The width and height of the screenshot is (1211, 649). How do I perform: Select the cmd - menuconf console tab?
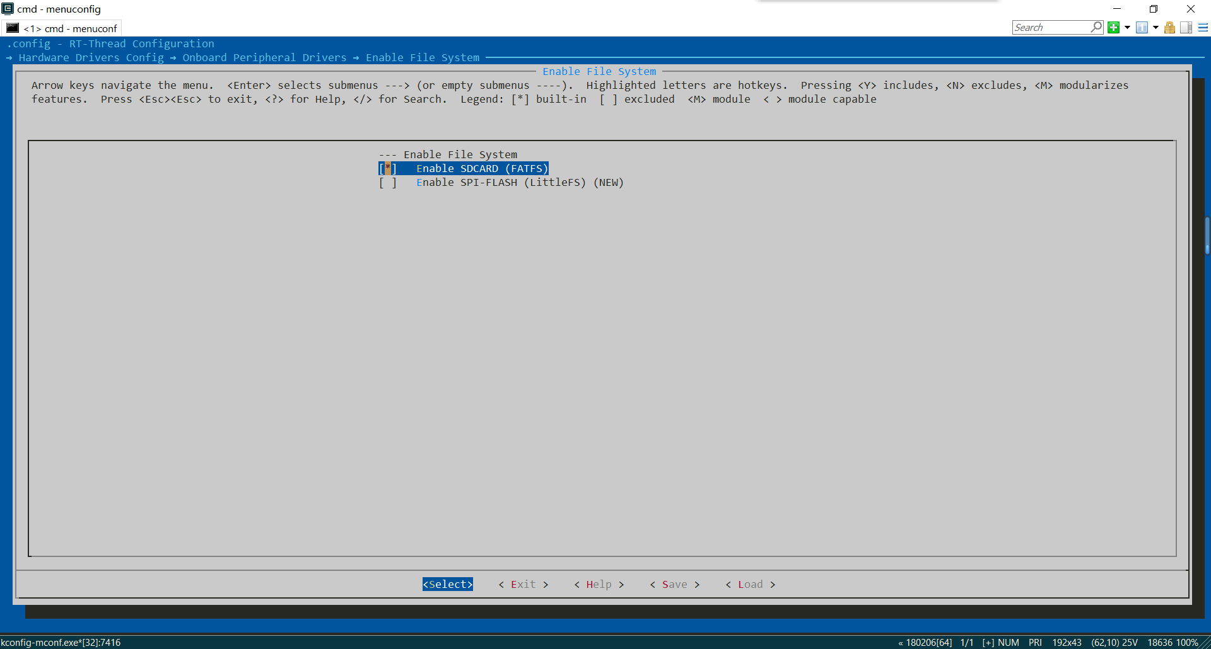(x=62, y=28)
